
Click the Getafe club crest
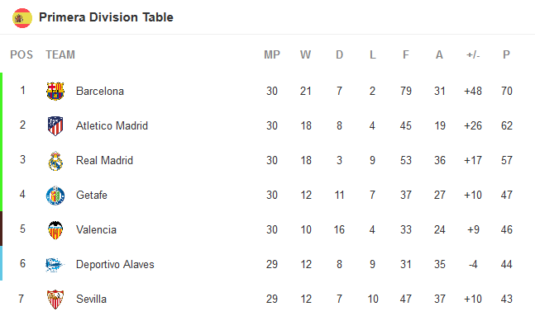55,195
